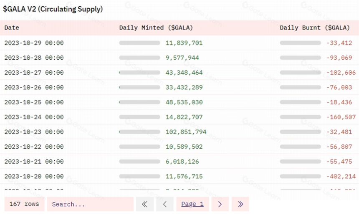Select the date 2023-10-26 00:00
The width and height of the screenshot is (359, 215).
[34, 88]
